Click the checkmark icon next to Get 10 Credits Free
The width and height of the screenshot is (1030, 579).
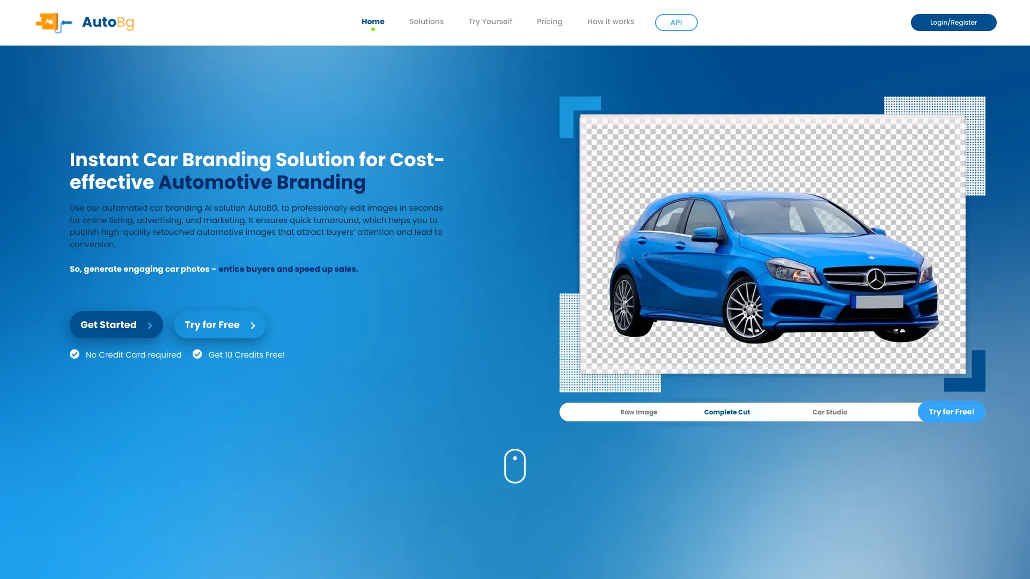(x=198, y=354)
